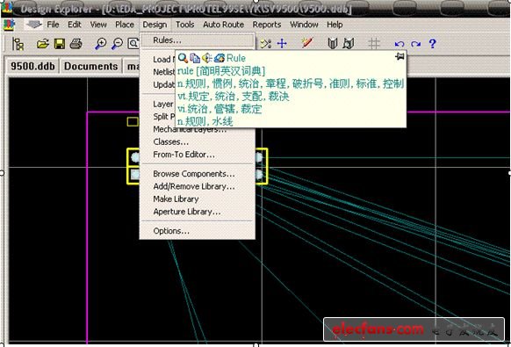The height and width of the screenshot is (347, 511).
Task: Zoom out with the minus magnifier icon
Action: coord(117,44)
